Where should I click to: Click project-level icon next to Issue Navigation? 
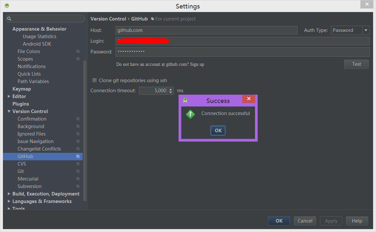click(x=78, y=141)
